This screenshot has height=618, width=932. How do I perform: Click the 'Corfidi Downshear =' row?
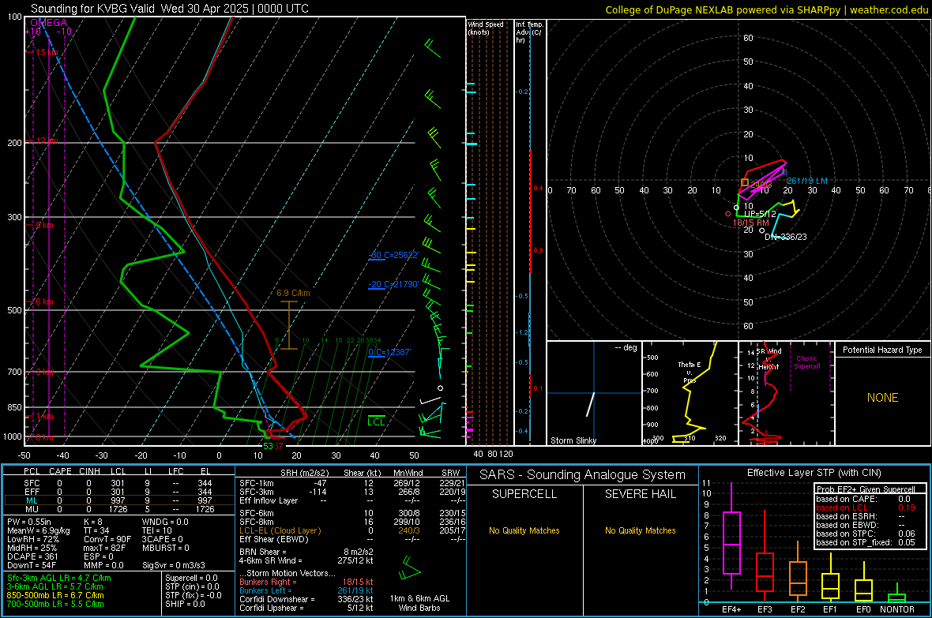(x=306, y=600)
